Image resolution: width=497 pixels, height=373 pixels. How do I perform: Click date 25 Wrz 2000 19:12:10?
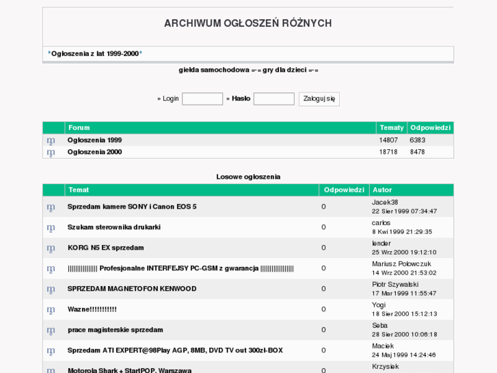(404, 253)
